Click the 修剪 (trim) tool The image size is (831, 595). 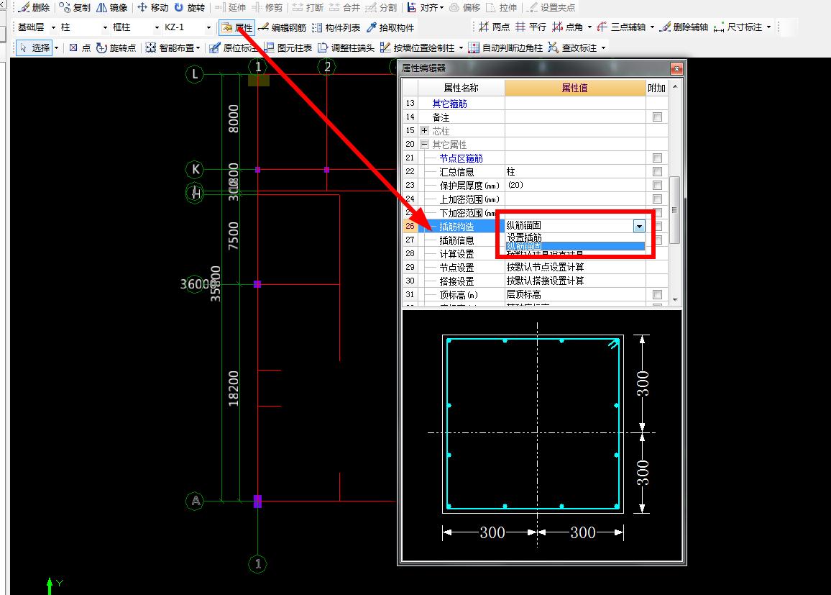tap(267, 7)
